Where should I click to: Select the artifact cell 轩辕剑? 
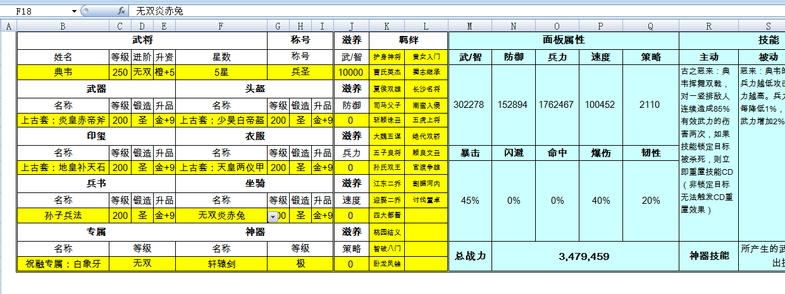[x=221, y=264]
